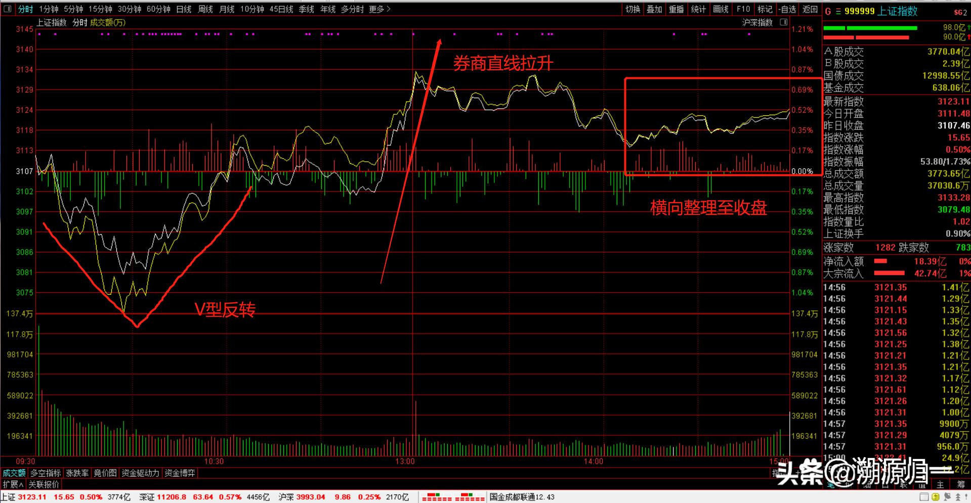Click the yellow notification icon in the status bar

point(936,497)
